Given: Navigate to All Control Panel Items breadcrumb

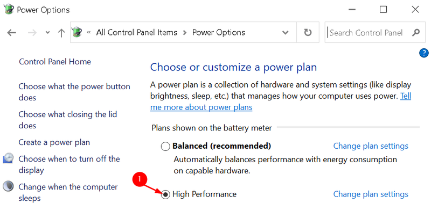Looking at the screenshot, I should (x=137, y=33).
